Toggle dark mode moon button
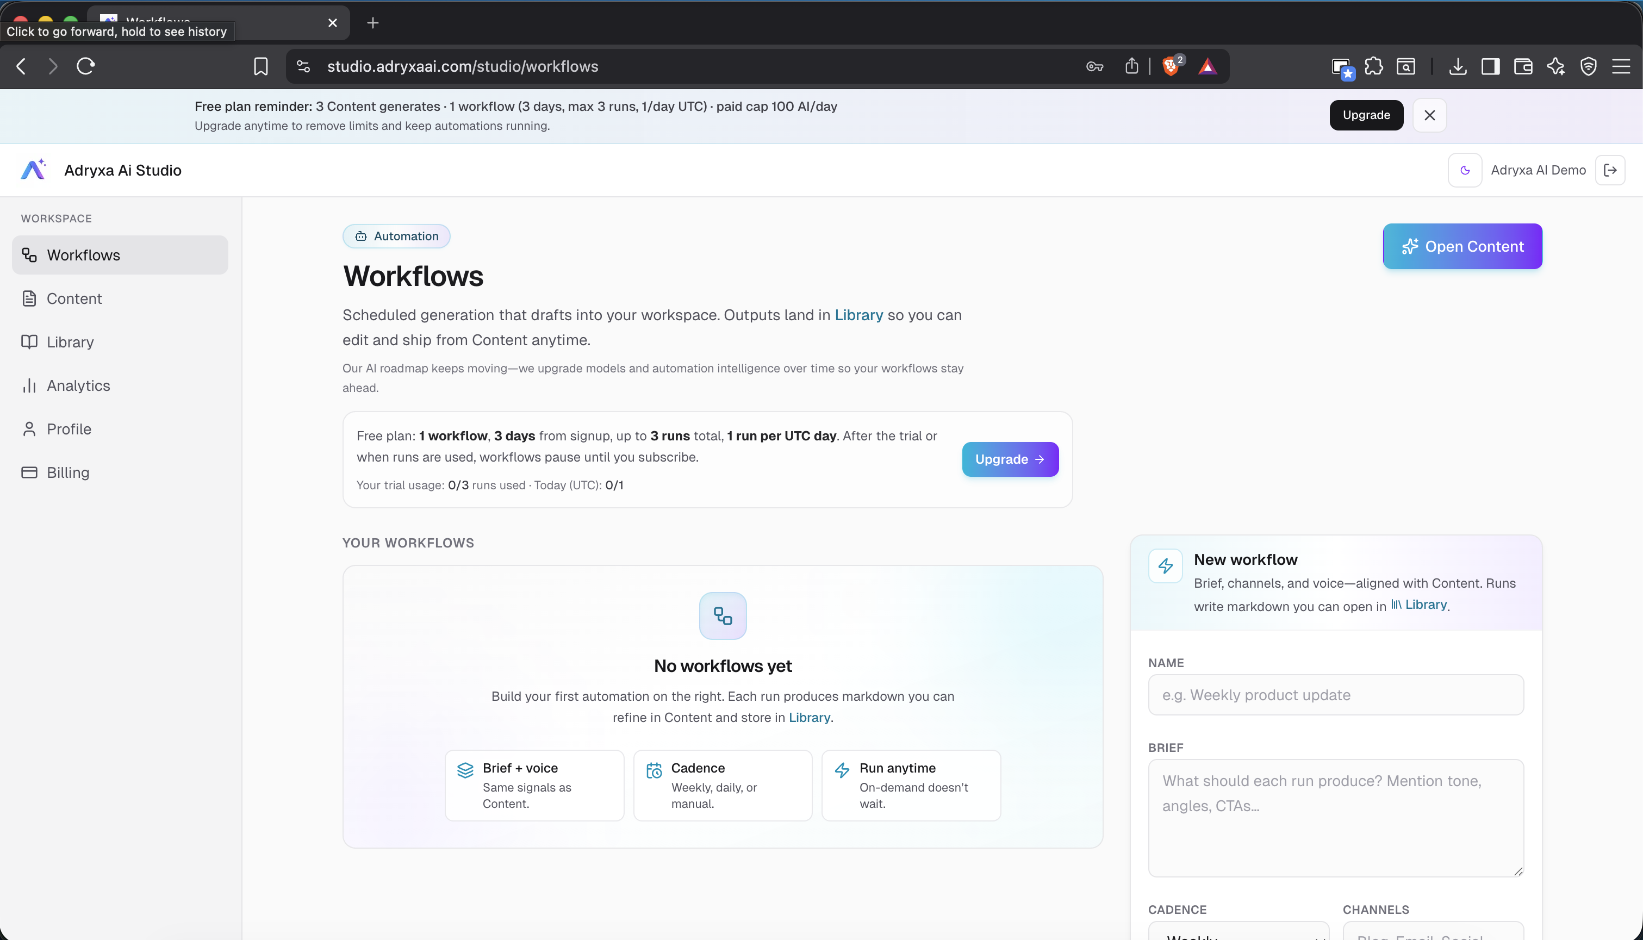This screenshot has height=940, width=1643. click(1465, 171)
